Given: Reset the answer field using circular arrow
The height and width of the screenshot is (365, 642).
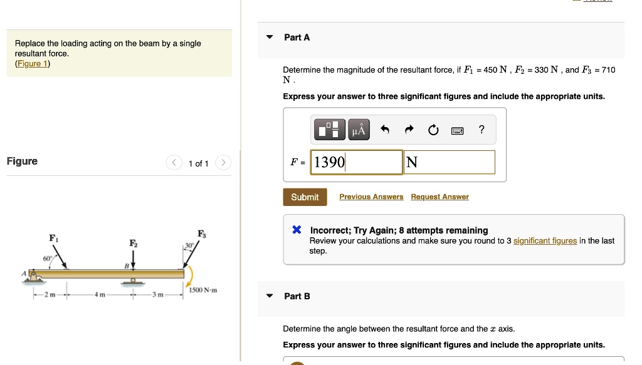Looking at the screenshot, I should pyautogui.click(x=433, y=129).
